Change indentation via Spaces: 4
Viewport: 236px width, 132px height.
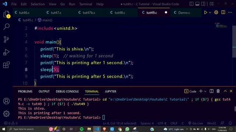click(x=147, y=123)
